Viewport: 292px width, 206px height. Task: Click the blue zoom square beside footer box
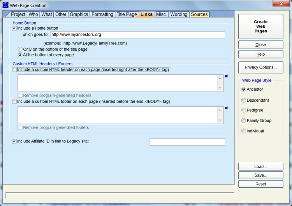[x=226, y=108]
